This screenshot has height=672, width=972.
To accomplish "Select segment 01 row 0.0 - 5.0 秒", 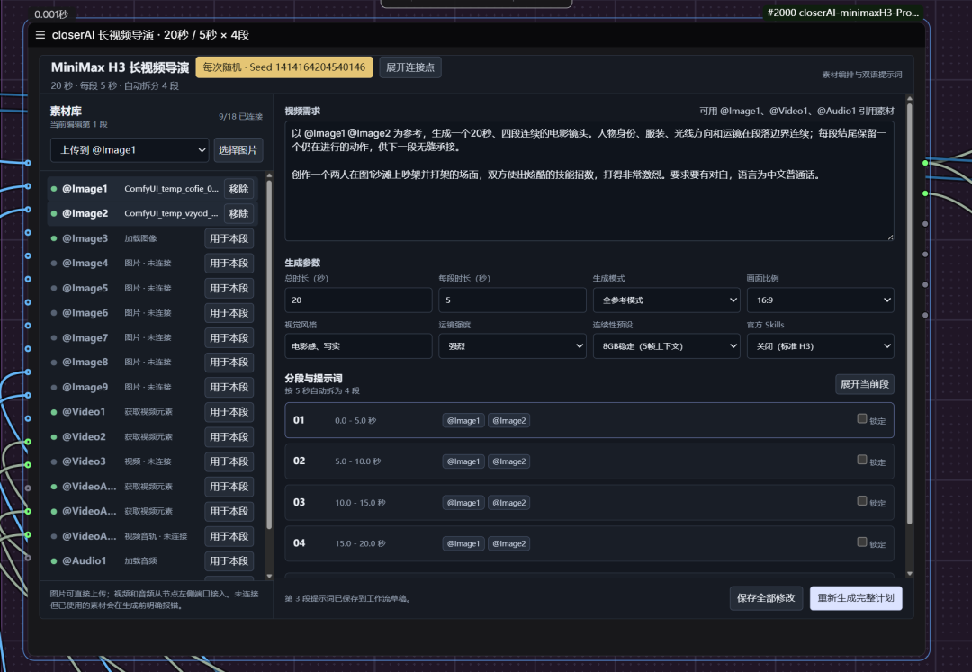I will [589, 420].
